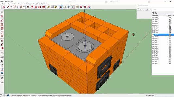Select the Text label tool in top toolbar
Viewport: 174px width, 97px height.
click(x=52, y=7)
